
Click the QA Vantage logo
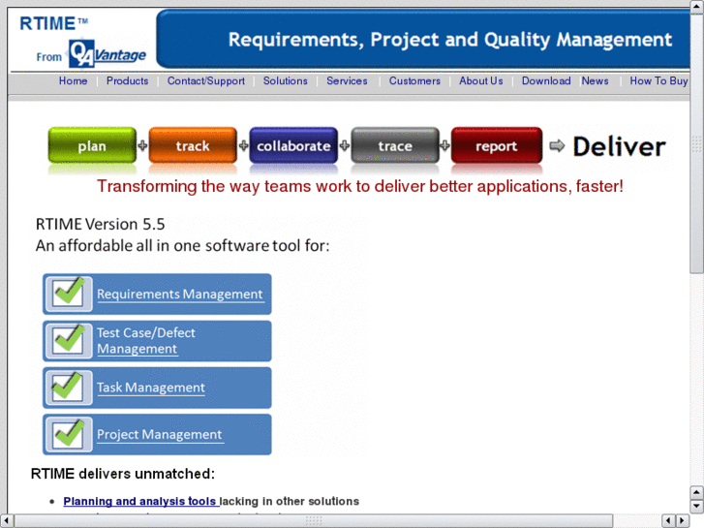pyautogui.click(x=107, y=53)
